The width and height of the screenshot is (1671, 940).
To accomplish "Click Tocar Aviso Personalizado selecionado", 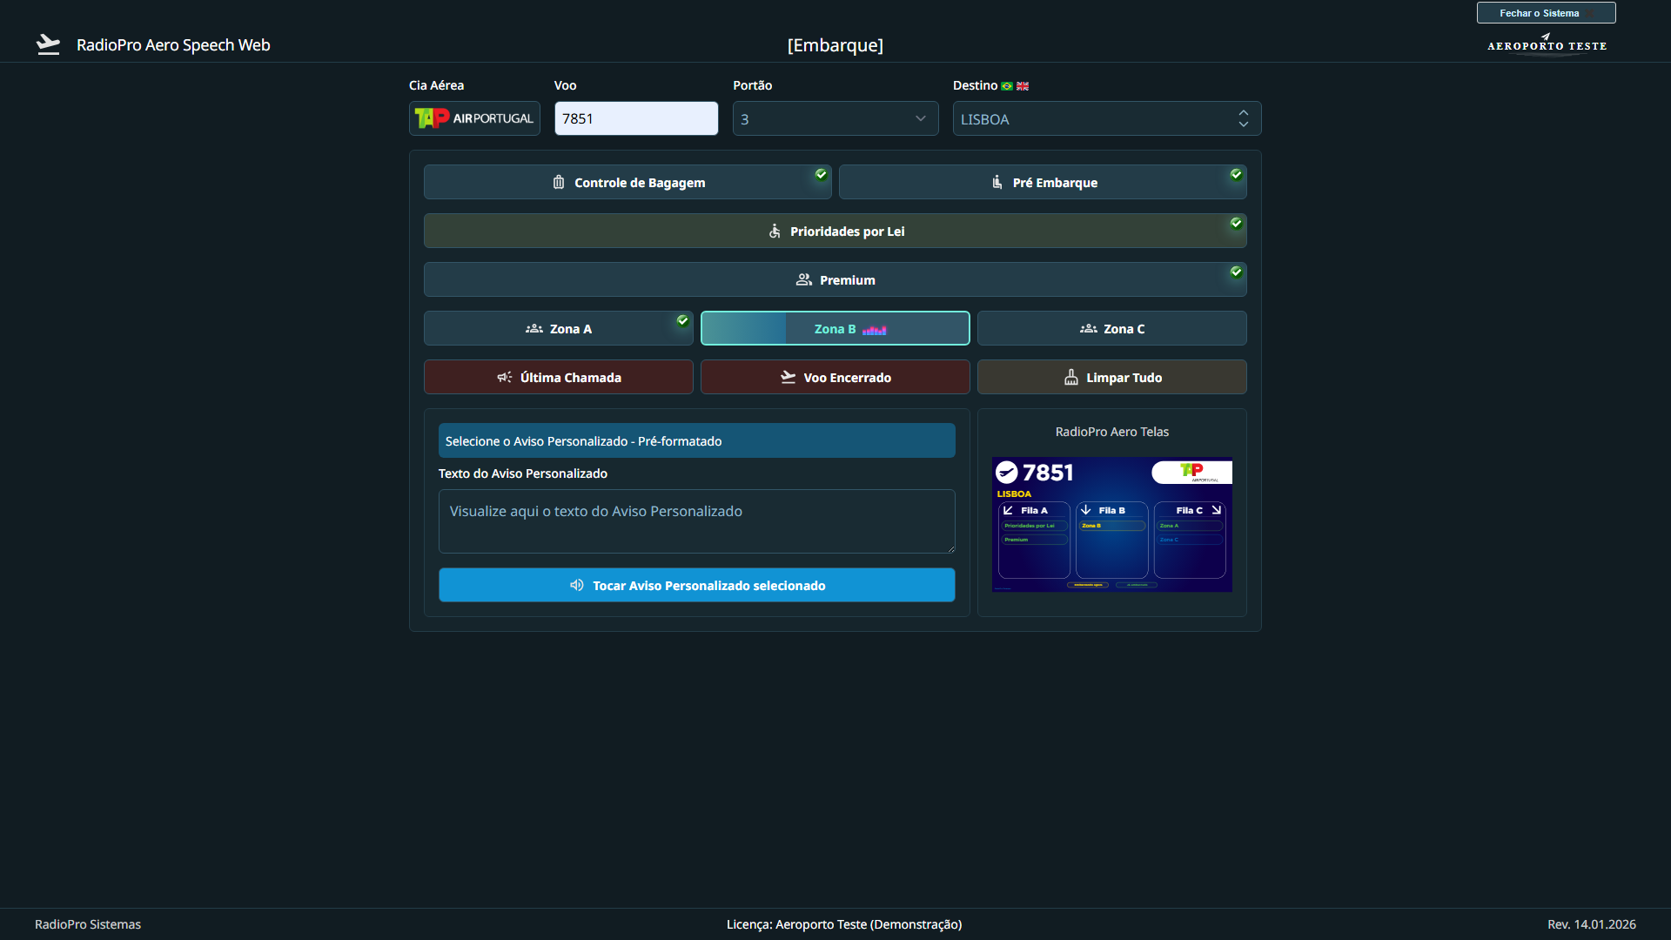I will [x=696, y=585].
